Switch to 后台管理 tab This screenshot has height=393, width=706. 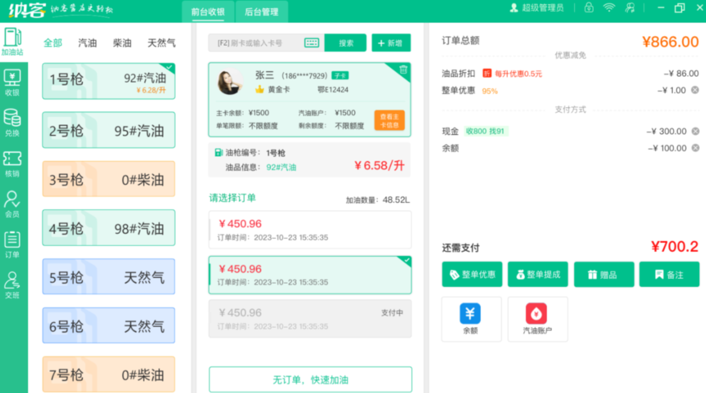click(261, 12)
